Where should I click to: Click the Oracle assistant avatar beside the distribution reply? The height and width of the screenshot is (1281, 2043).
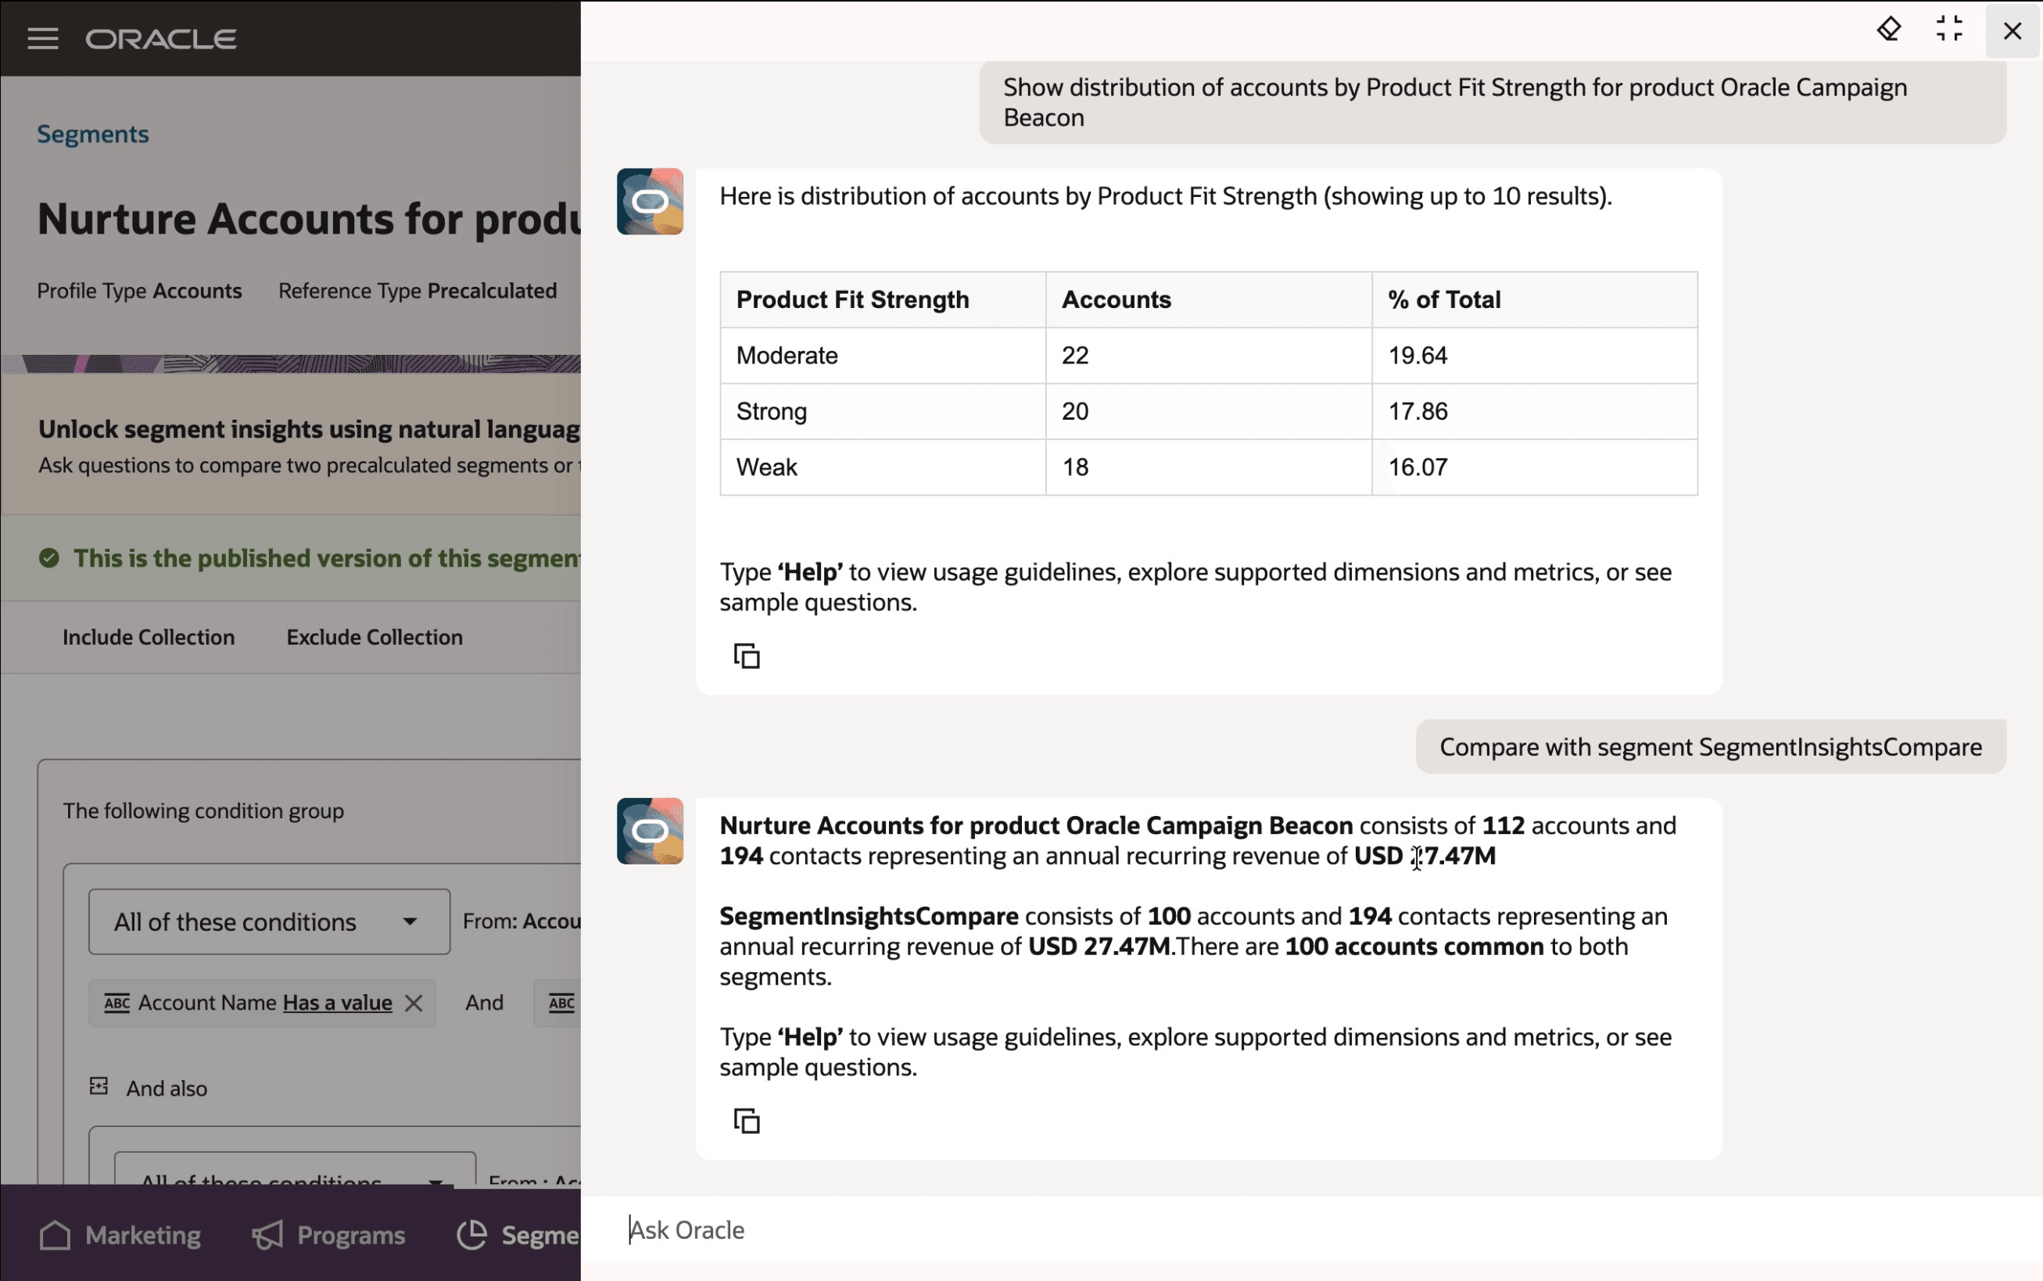(650, 202)
